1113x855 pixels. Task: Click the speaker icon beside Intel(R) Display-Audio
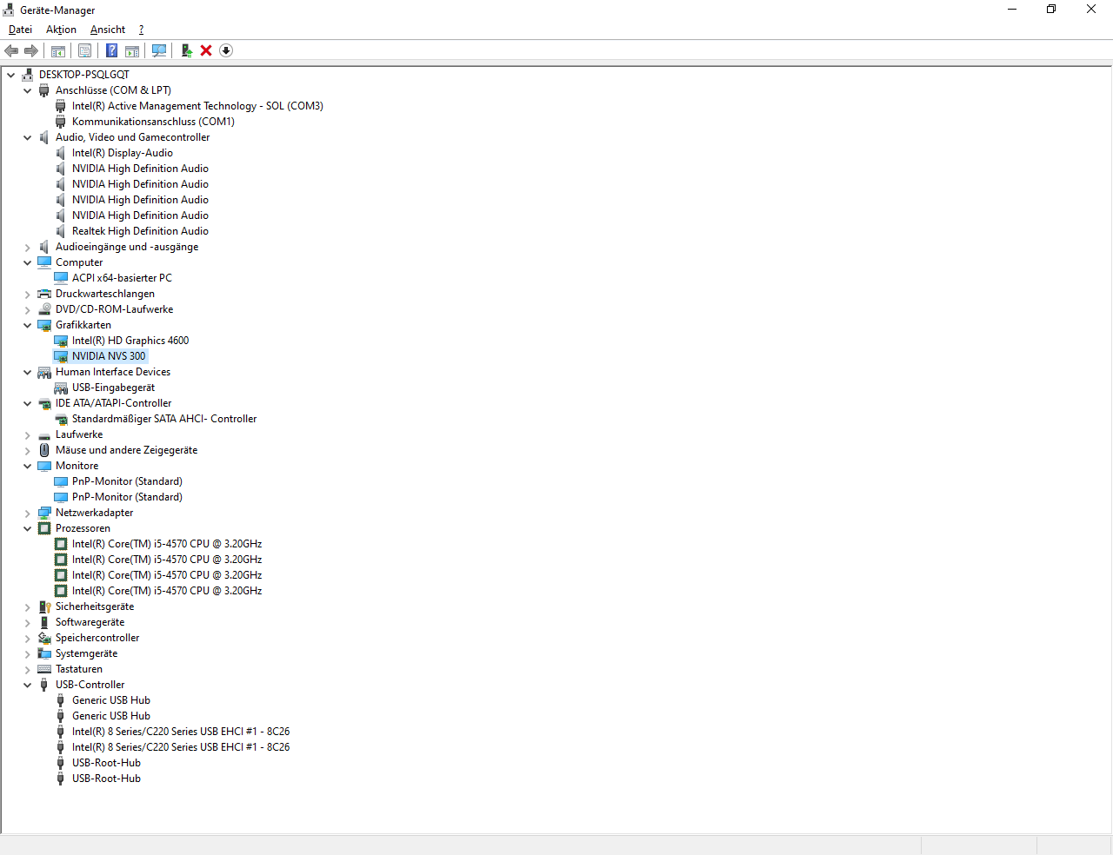pyautogui.click(x=61, y=153)
